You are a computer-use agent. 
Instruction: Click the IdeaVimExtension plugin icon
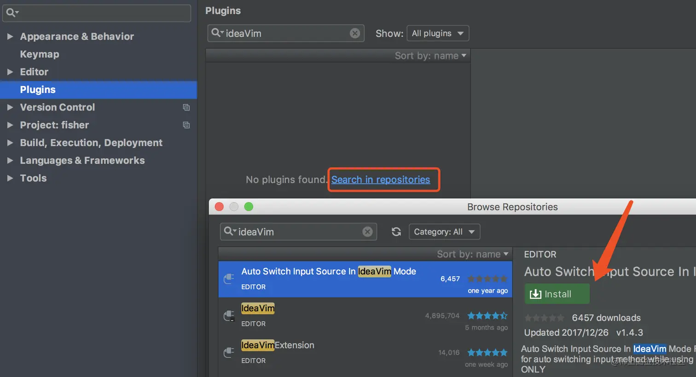[229, 352]
